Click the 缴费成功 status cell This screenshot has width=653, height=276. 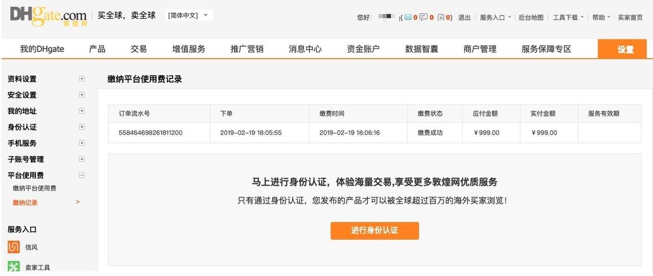point(430,133)
